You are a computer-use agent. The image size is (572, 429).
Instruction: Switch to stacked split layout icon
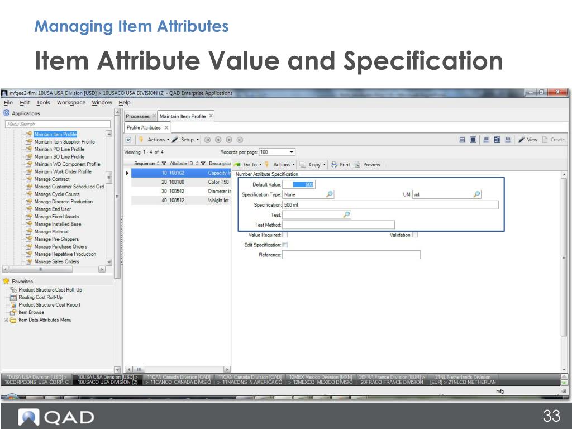[462, 140]
